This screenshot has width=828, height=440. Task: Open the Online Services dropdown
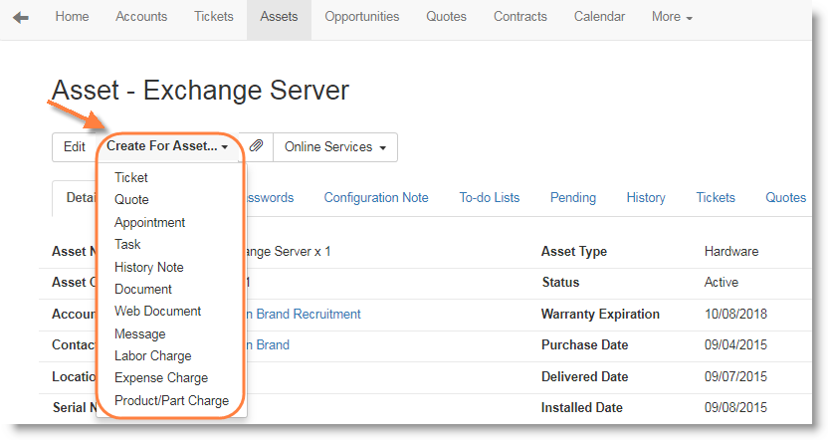click(334, 147)
